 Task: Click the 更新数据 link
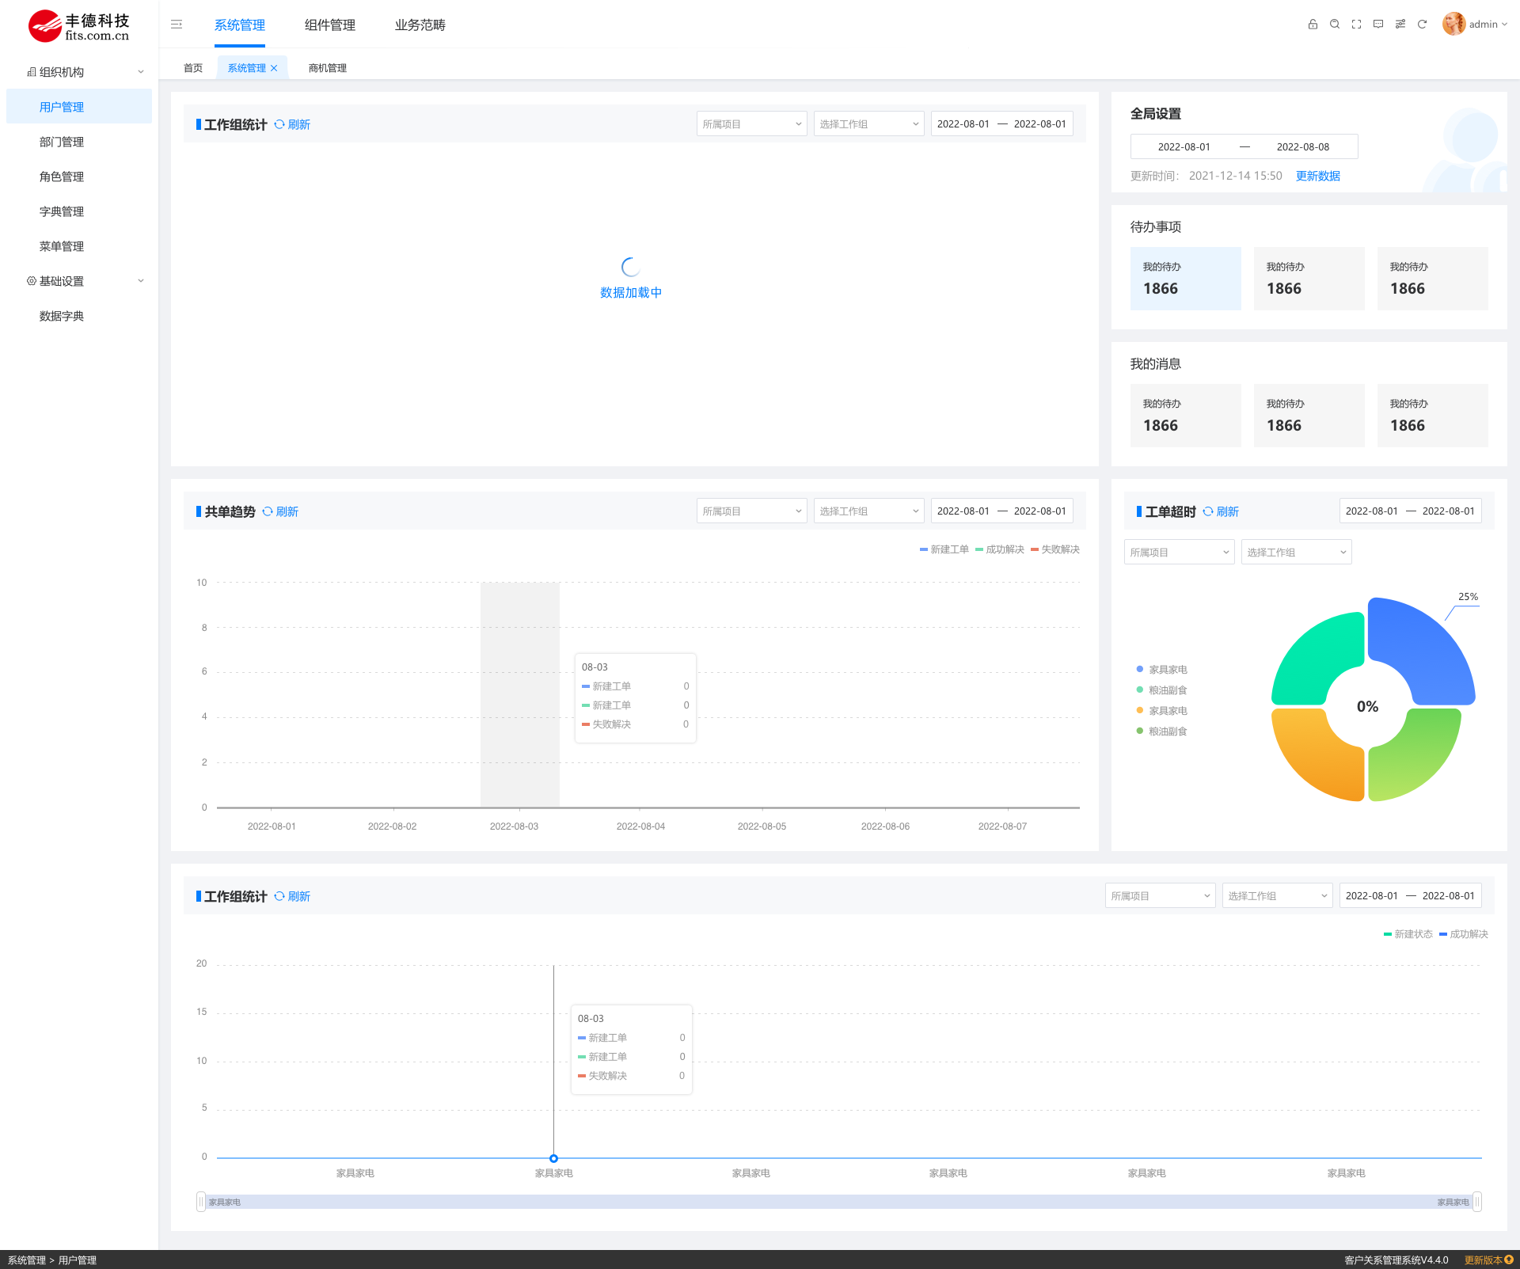1317,176
